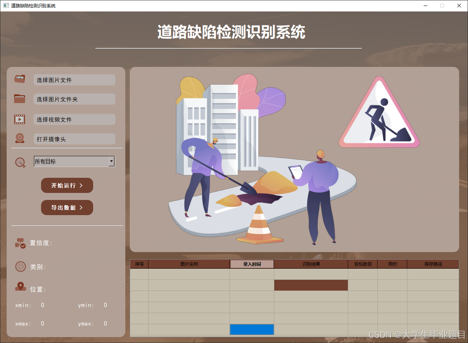Select the blue highlighted table cell
468x343 pixels.
pos(252,329)
